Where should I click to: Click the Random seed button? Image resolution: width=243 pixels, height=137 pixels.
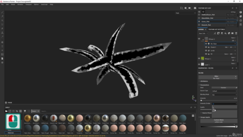(x=223, y=88)
